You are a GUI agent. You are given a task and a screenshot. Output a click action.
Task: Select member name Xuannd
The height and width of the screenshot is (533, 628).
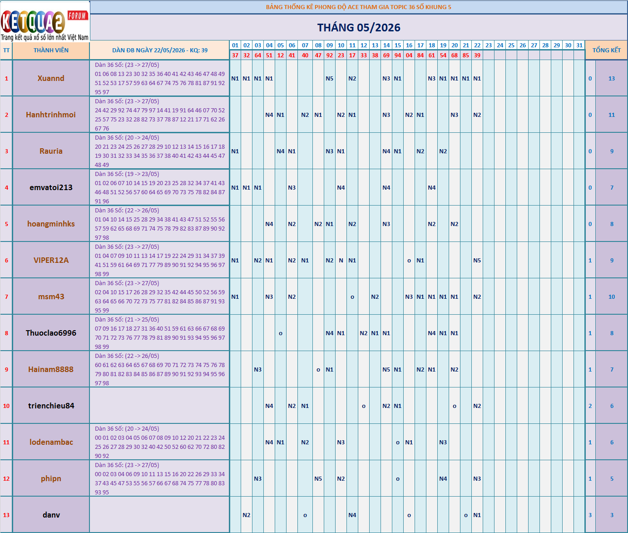click(51, 78)
